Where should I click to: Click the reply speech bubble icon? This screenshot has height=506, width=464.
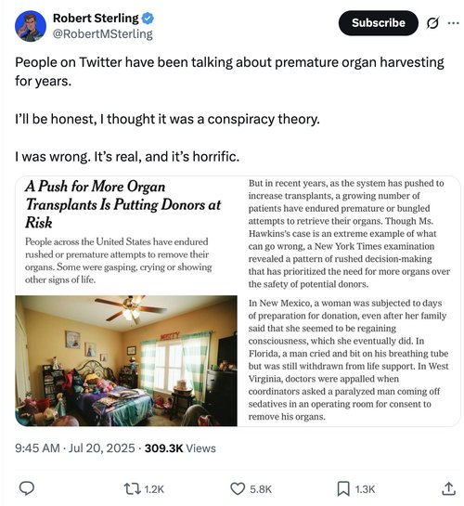[27, 488]
